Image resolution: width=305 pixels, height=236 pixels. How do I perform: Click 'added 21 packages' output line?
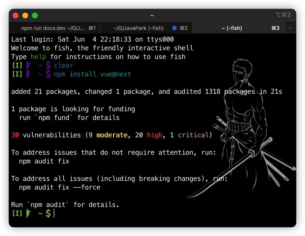147,92
